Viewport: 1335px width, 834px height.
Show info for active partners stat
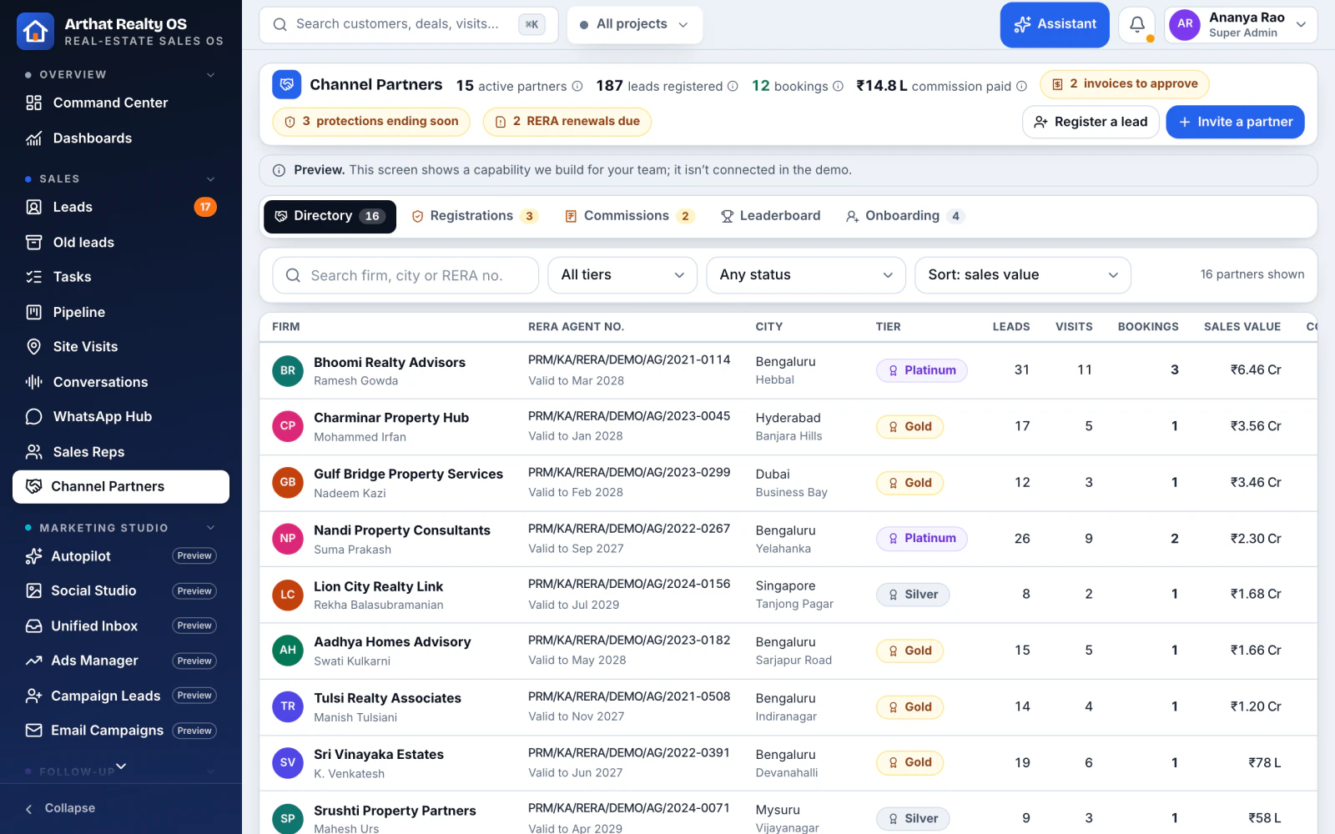coord(577,86)
